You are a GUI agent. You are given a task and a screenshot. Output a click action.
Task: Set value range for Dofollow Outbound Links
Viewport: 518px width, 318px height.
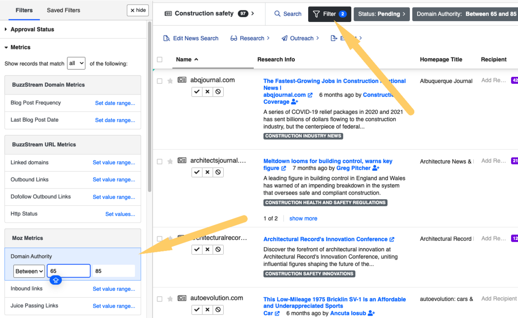point(114,197)
